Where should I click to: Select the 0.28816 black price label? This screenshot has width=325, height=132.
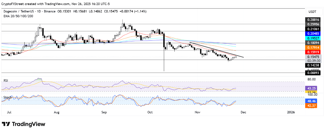(x=313, y=20)
